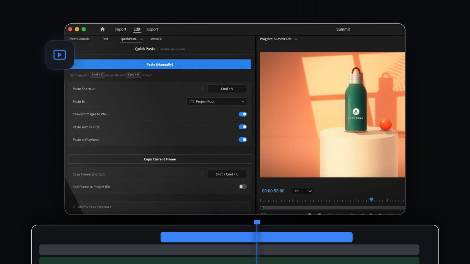
Task: Open the Program monitor panel menu icon
Action: click(296, 39)
